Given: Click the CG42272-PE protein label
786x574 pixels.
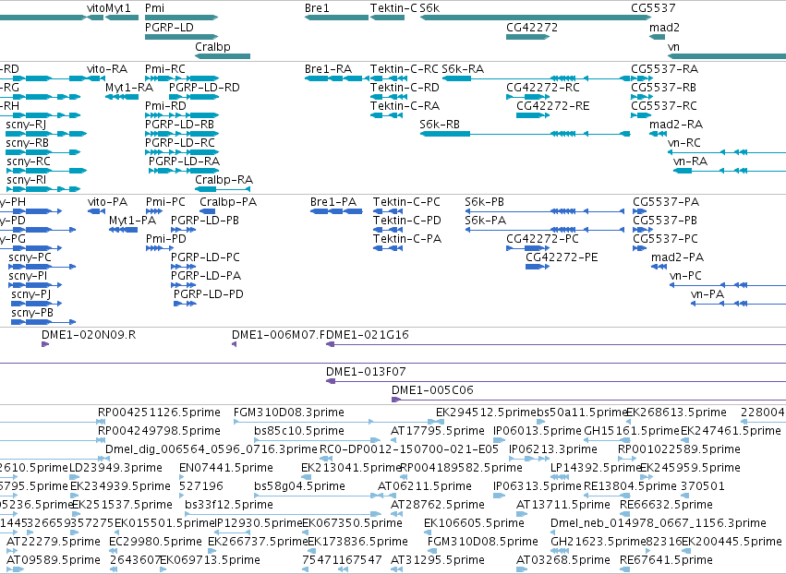Looking at the screenshot, I should coord(562,258).
